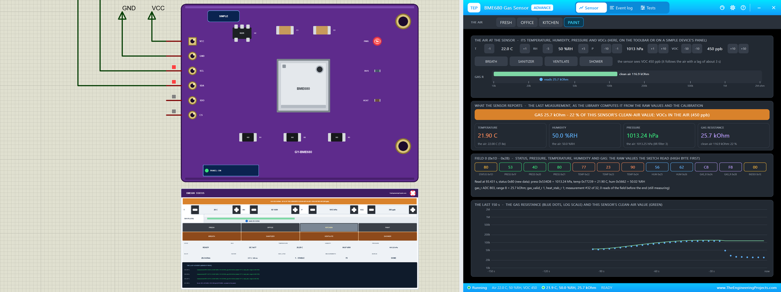Click resistor R3 on the board

pos(337,137)
